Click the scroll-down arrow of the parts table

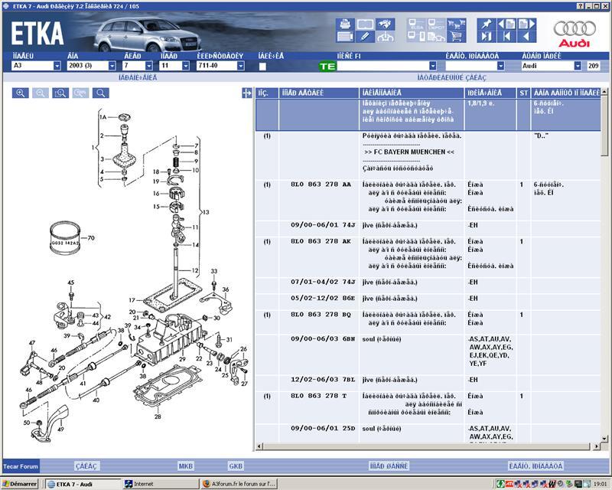pos(604,439)
